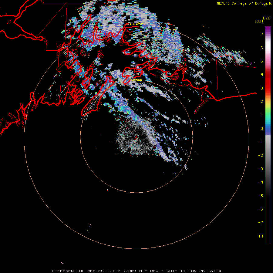The height and width of the screenshot is (273, 273).
Task: Click the 1 value on color scale
Action: [x=262, y=115]
